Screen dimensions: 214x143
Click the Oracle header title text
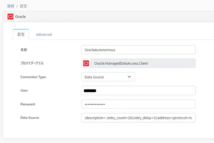pos(20,17)
